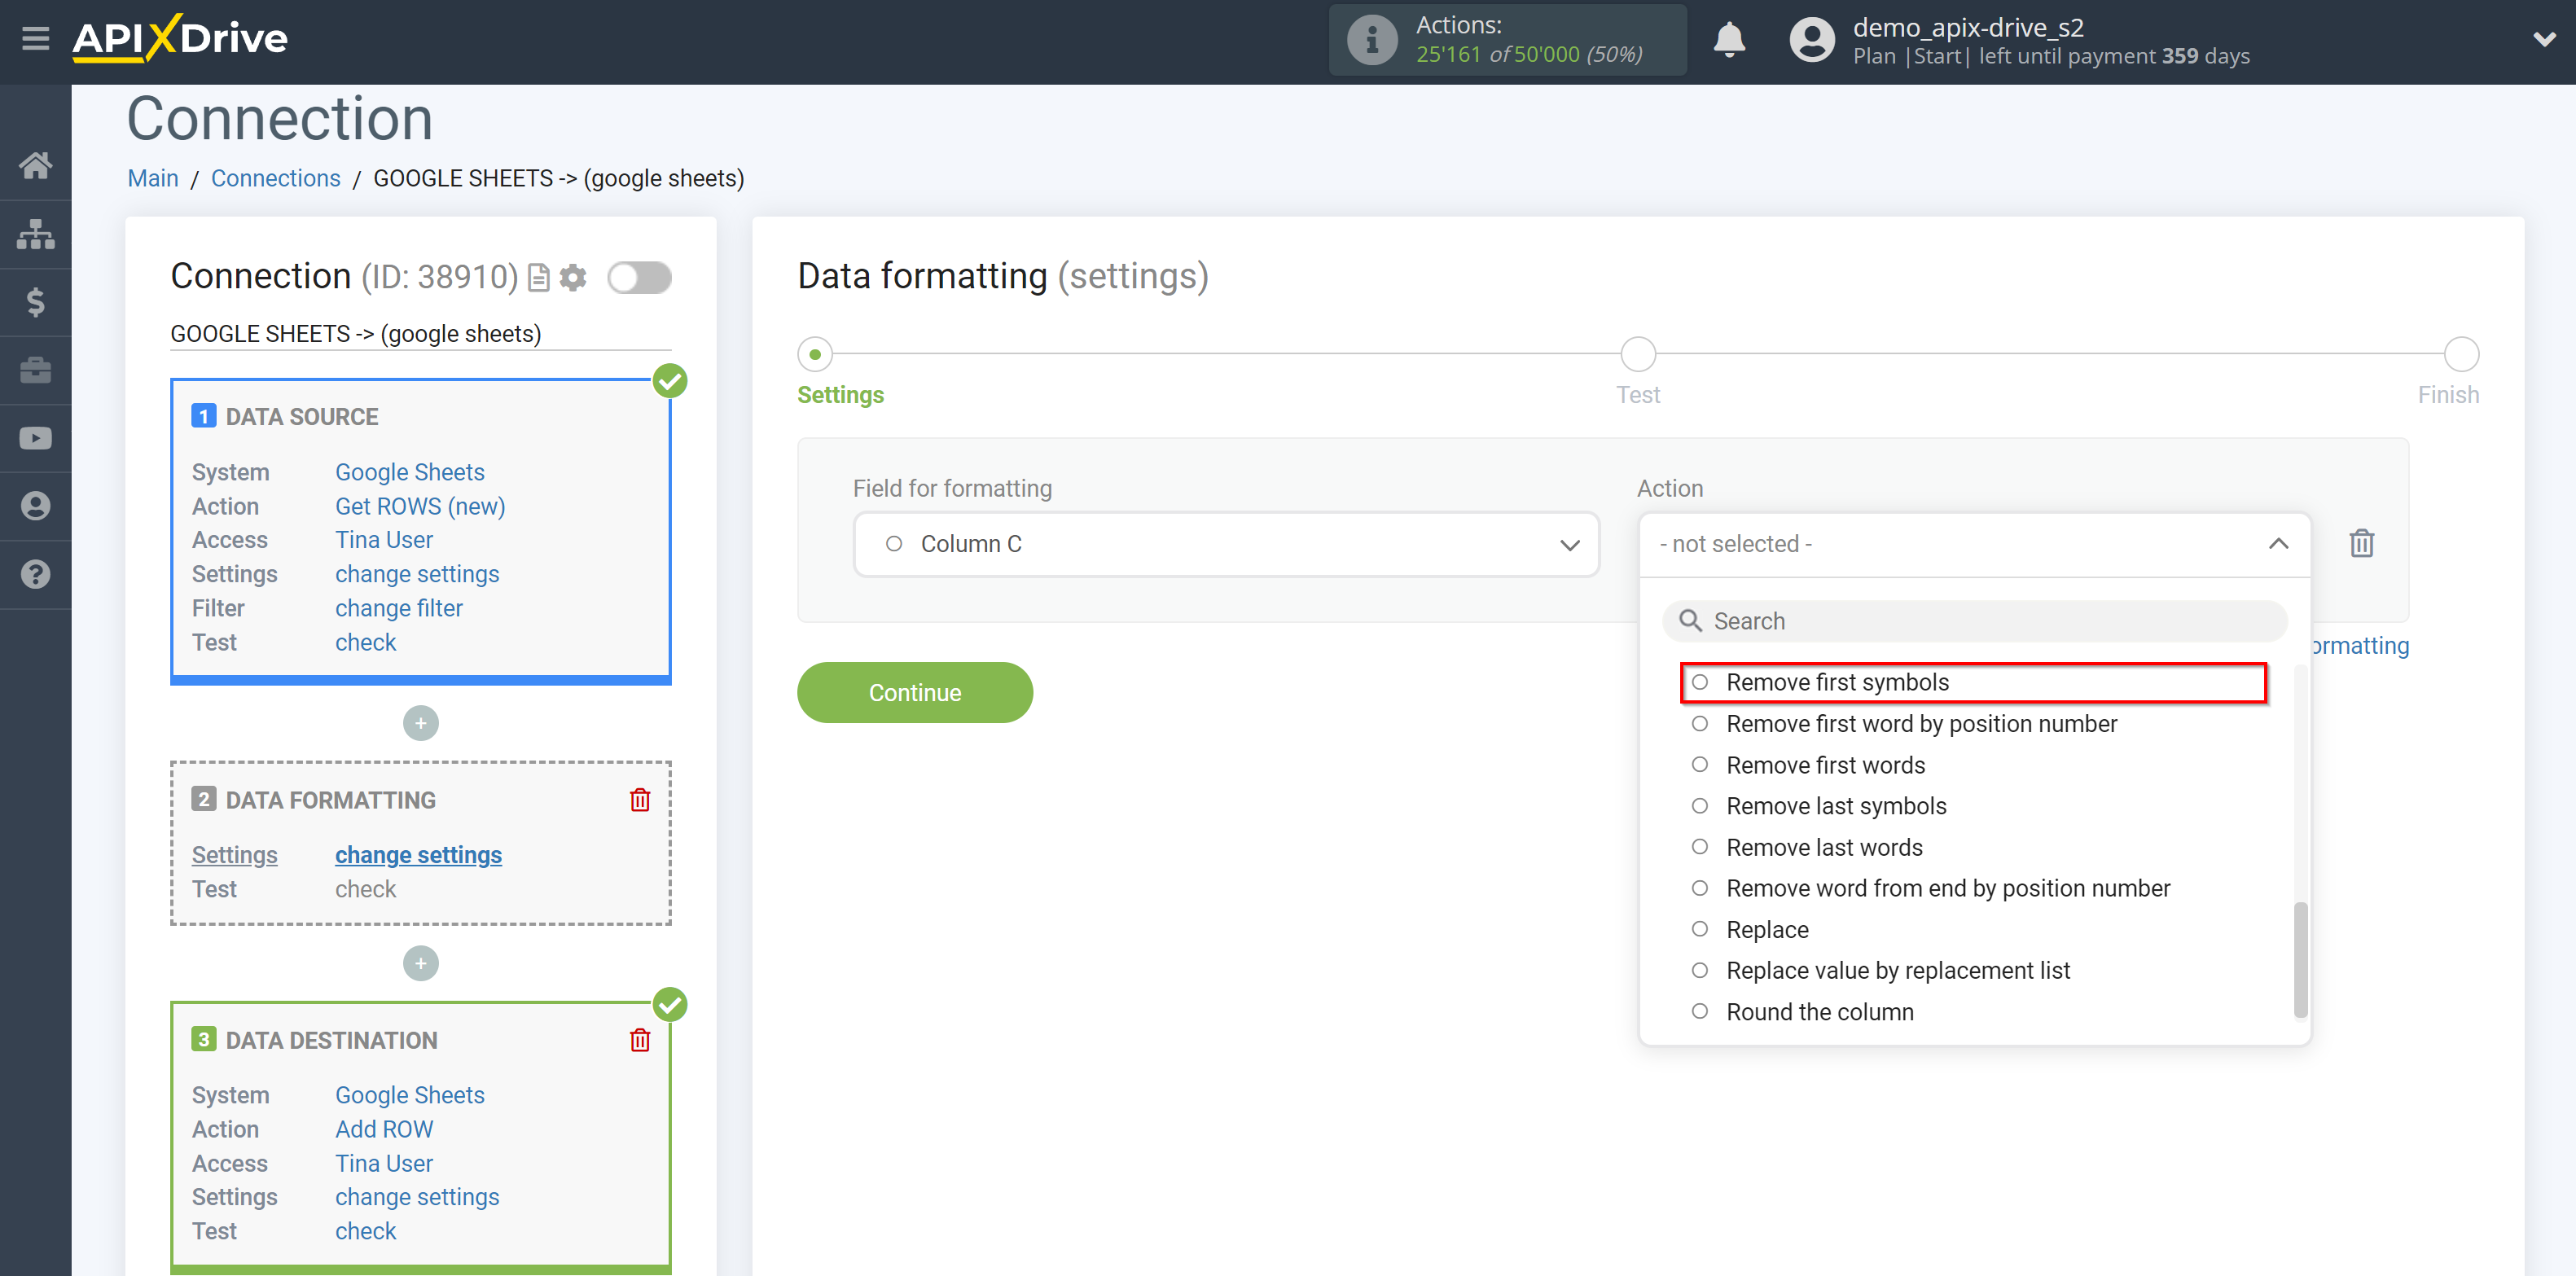The width and height of the screenshot is (2576, 1276).
Task: Click change settings link for DATA DESTINATION
Action: coord(415,1197)
